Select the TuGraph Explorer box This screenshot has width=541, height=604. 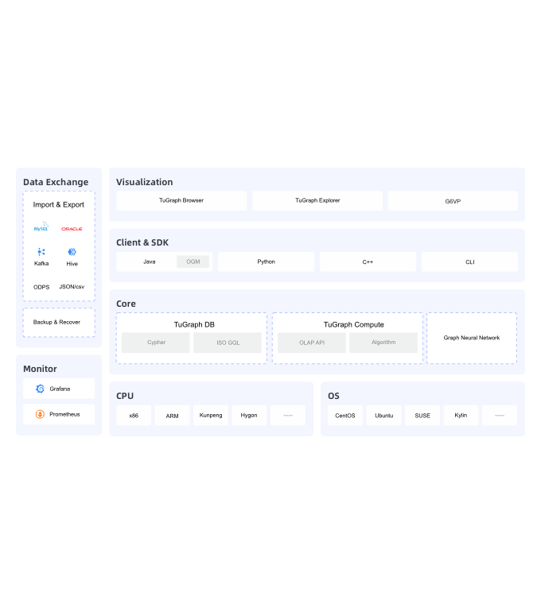tap(317, 200)
